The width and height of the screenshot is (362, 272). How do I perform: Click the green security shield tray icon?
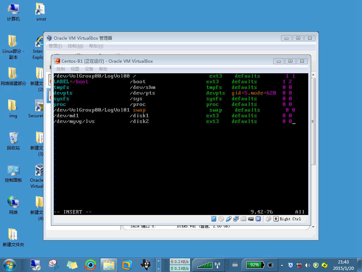click(x=316, y=265)
